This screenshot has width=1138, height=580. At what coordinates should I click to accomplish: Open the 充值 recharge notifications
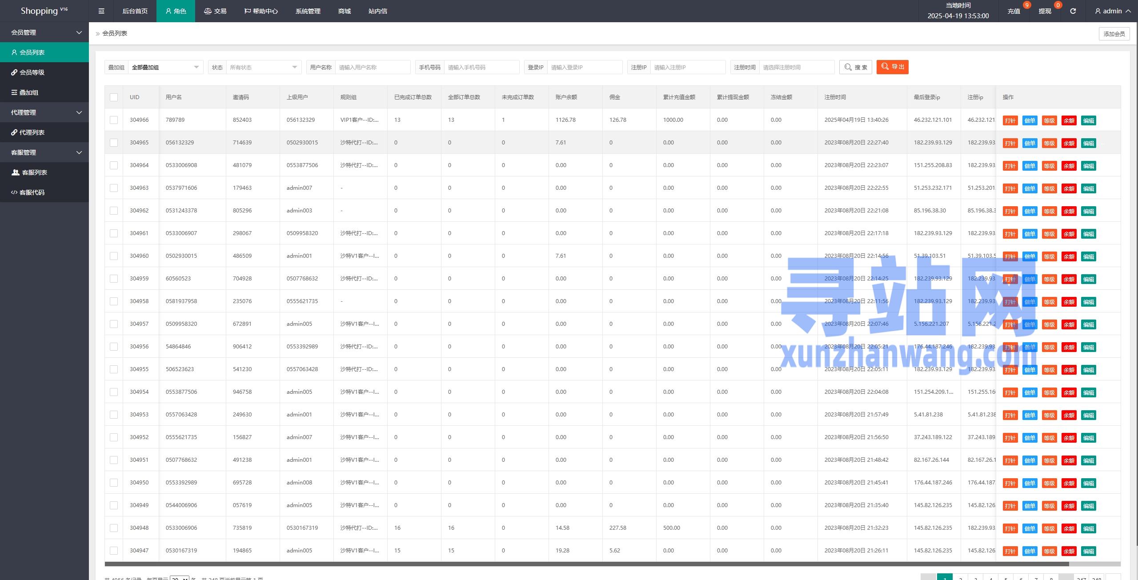(1014, 11)
